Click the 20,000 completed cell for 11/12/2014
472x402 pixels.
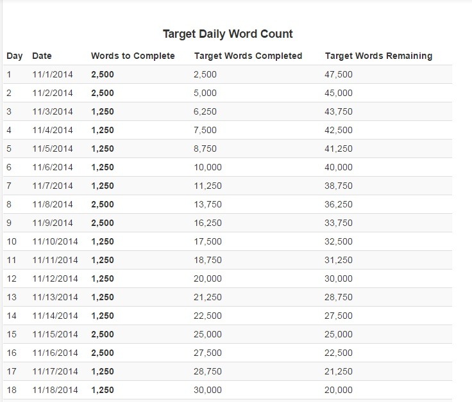click(x=207, y=278)
